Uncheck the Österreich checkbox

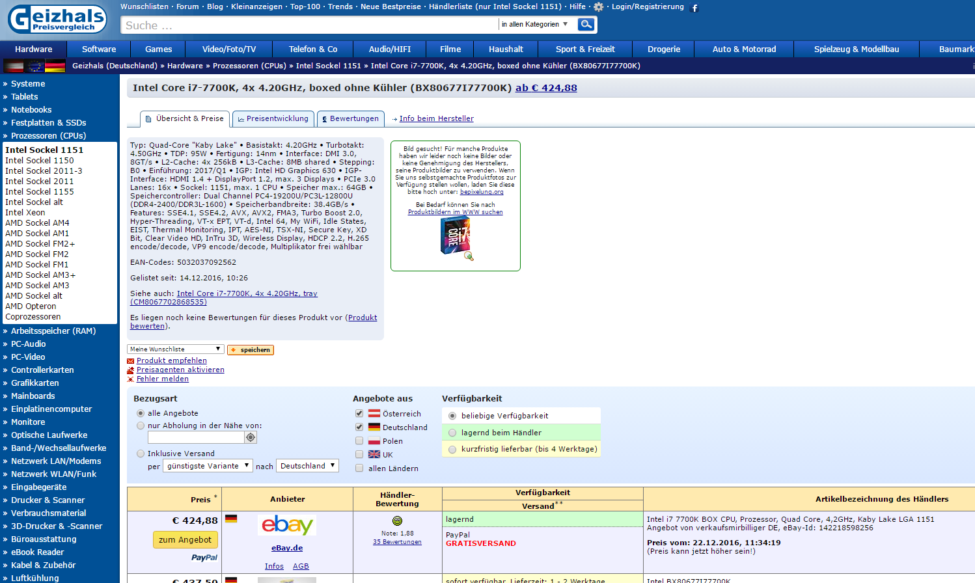tap(359, 413)
